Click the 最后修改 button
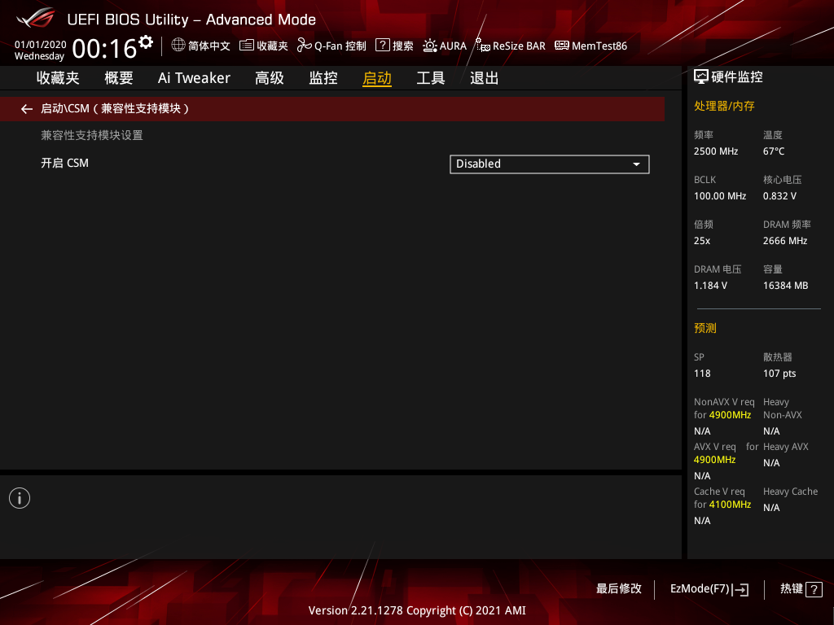The width and height of the screenshot is (834, 625). (619, 589)
